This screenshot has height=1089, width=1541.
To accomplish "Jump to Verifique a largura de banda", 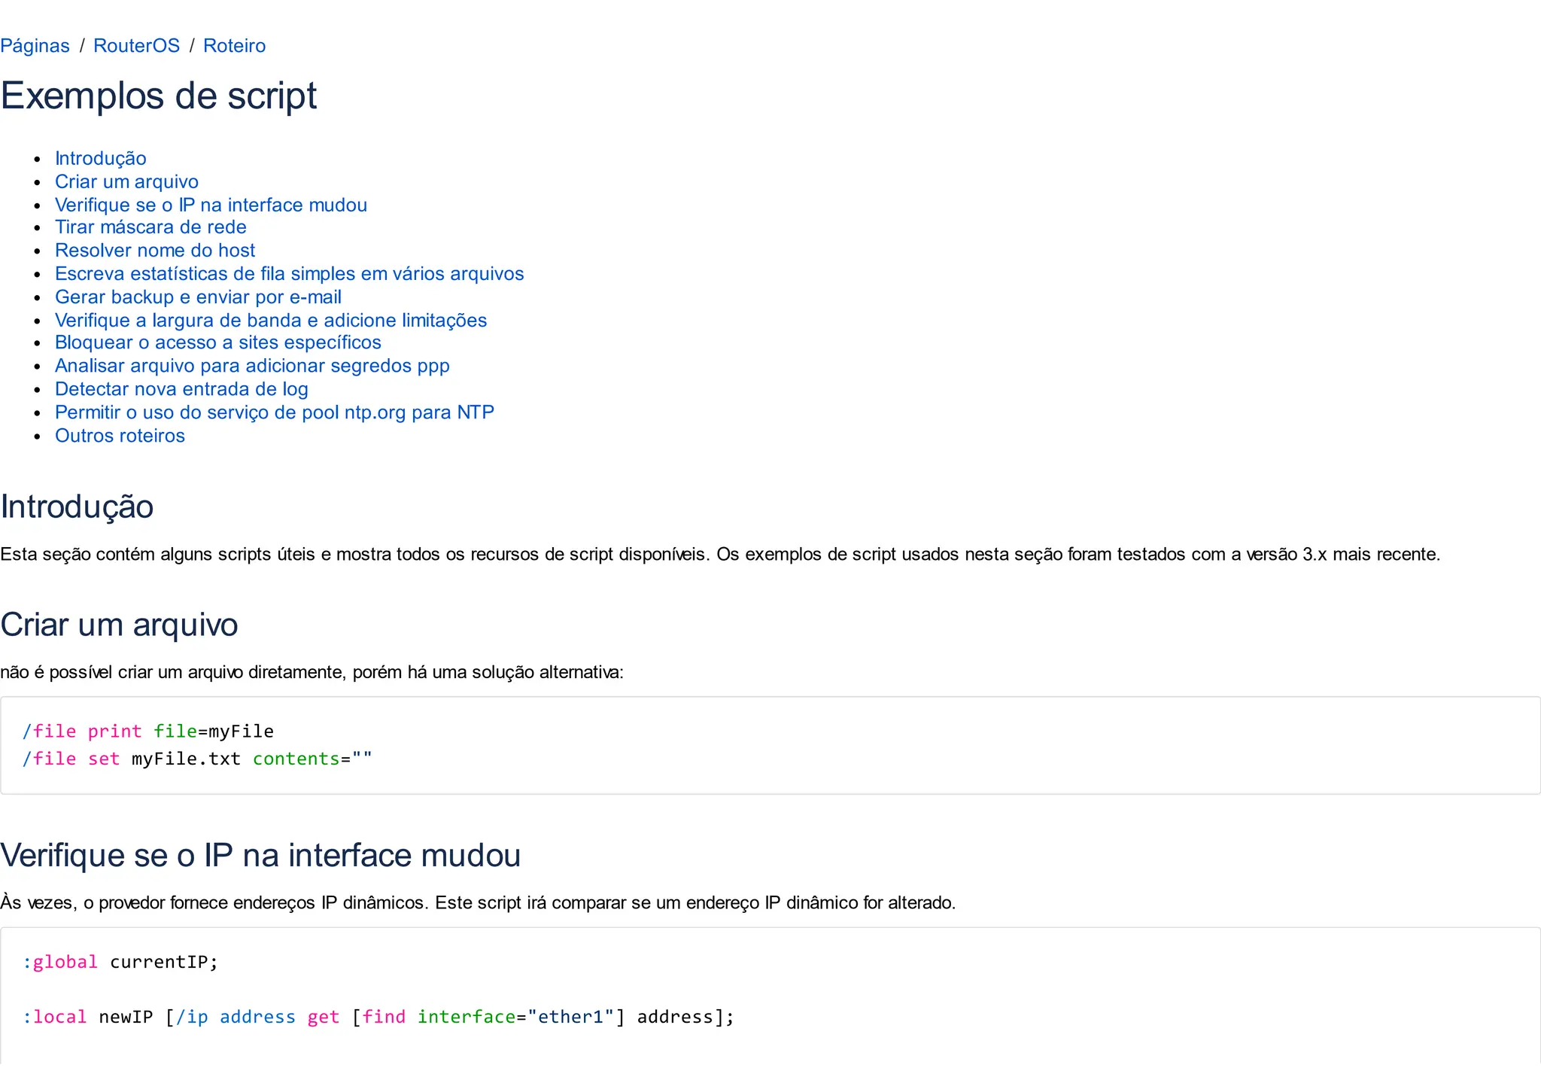I will point(271,321).
